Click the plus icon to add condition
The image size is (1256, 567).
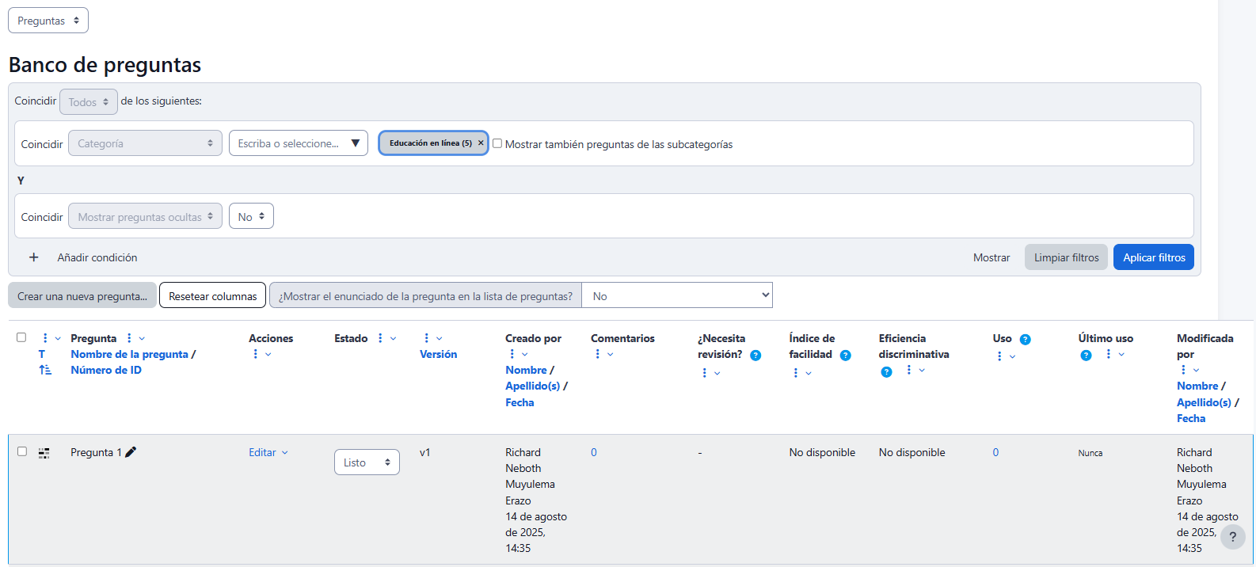pos(33,257)
